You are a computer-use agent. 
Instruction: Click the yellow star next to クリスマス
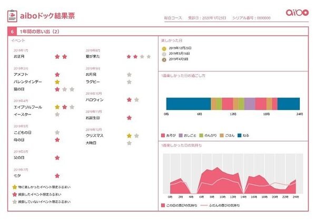tap(129, 135)
